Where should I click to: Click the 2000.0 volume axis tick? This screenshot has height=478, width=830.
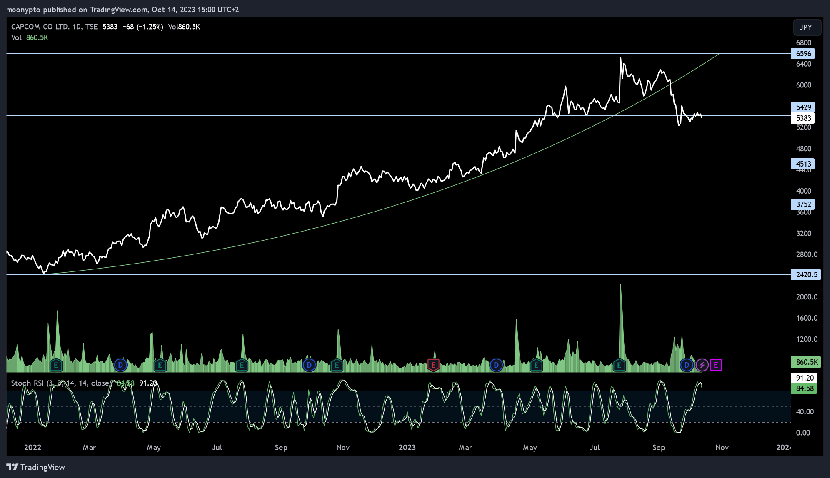807,297
